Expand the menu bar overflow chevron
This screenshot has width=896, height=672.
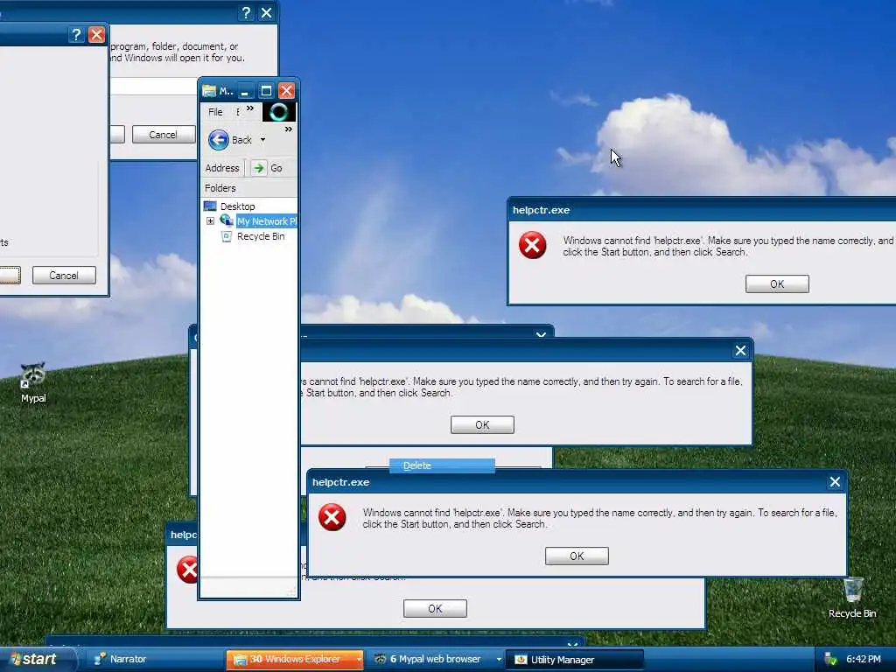pyautogui.click(x=250, y=108)
